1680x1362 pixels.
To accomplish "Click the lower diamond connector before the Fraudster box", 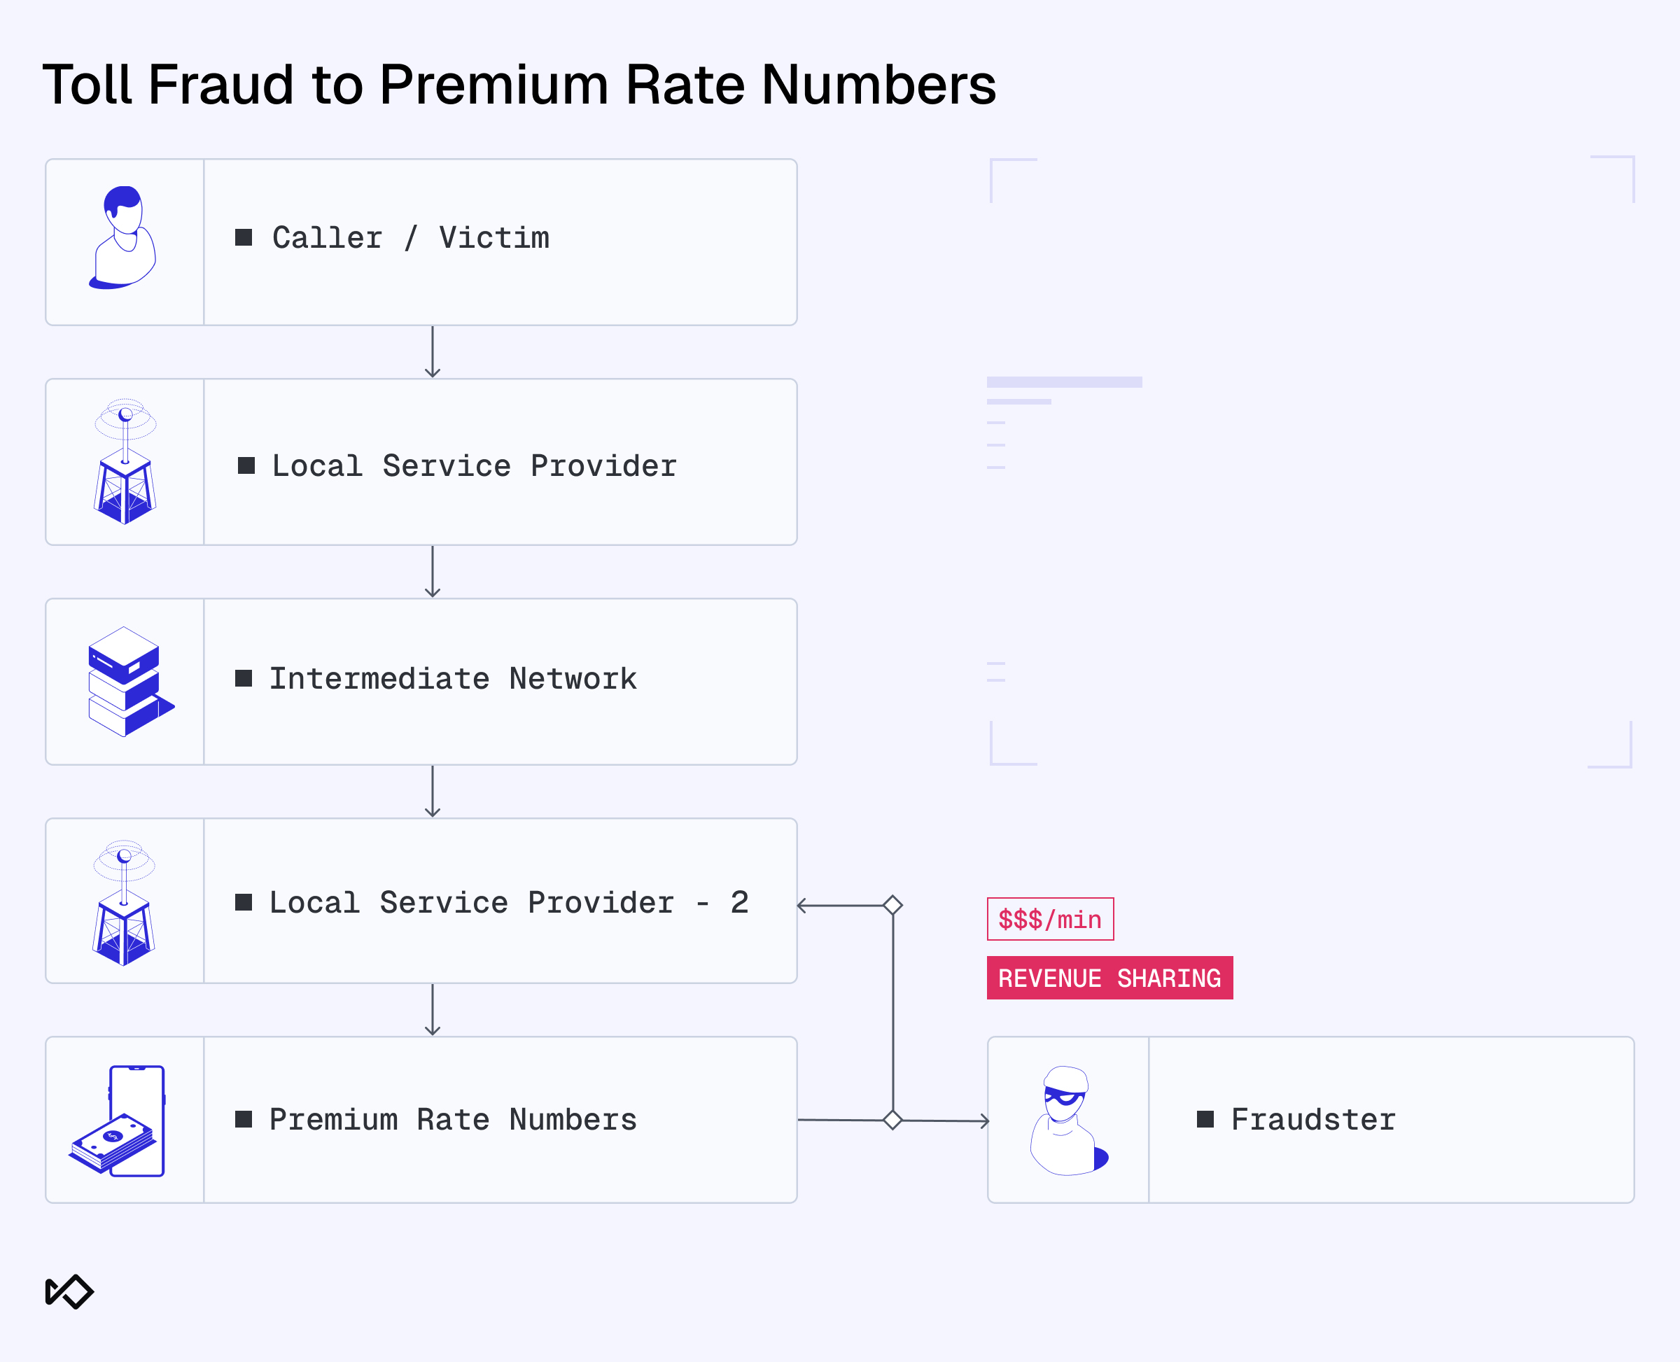I will tap(892, 1120).
